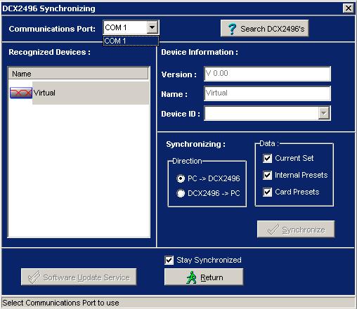
Task: Click the Name field showing Virtual
Action: [267, 93]
